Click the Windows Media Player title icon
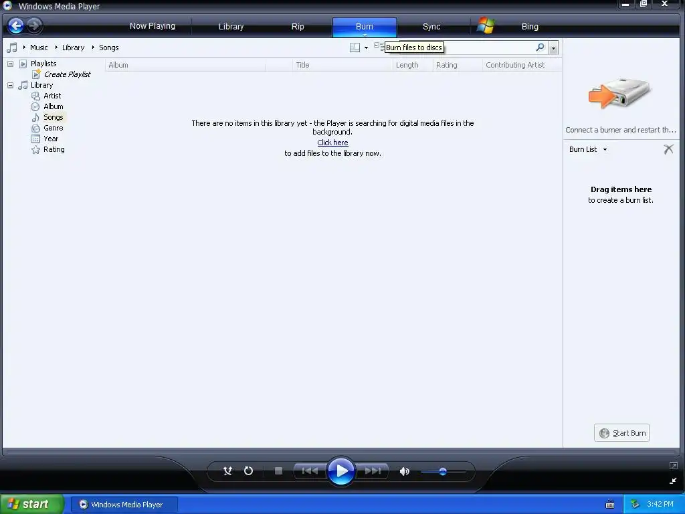685x514 pixels. point(7,5)
